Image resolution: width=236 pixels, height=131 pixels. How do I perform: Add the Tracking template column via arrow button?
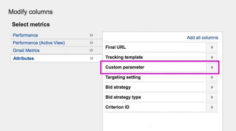click(x=212, y=57)
